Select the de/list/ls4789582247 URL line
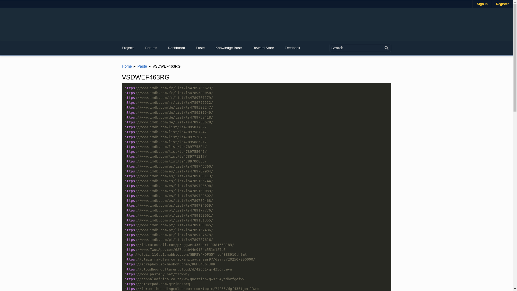517x291 pixels. [x=169, y=108]
